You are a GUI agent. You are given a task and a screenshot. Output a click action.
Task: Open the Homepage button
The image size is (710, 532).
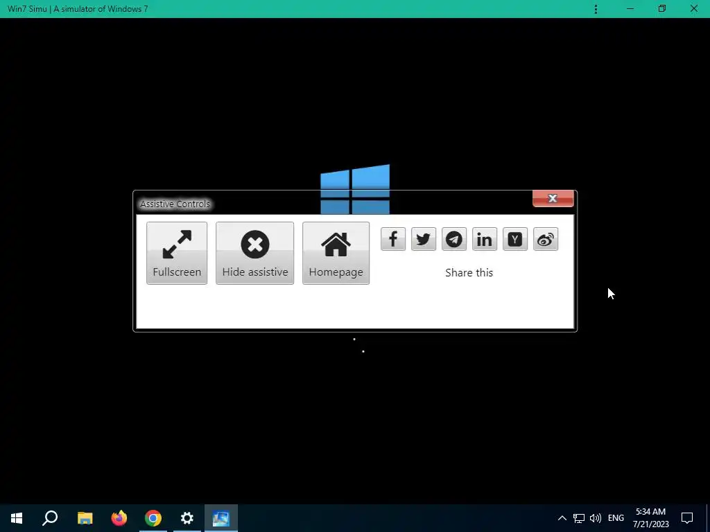(x=336, y=253)
